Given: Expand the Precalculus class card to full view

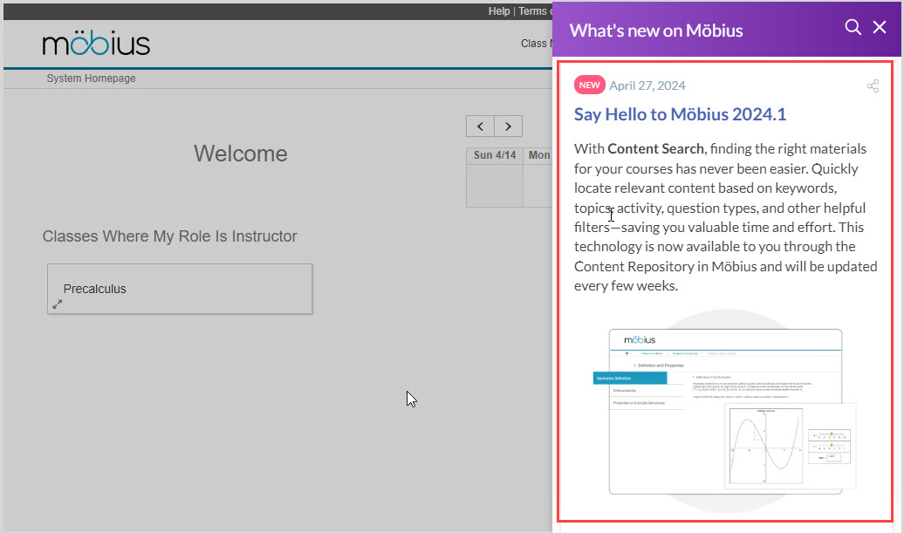Looking at the screenshot, I should (56, 305).
